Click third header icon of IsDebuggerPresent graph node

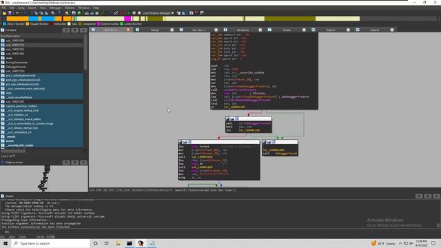point(237,118)
